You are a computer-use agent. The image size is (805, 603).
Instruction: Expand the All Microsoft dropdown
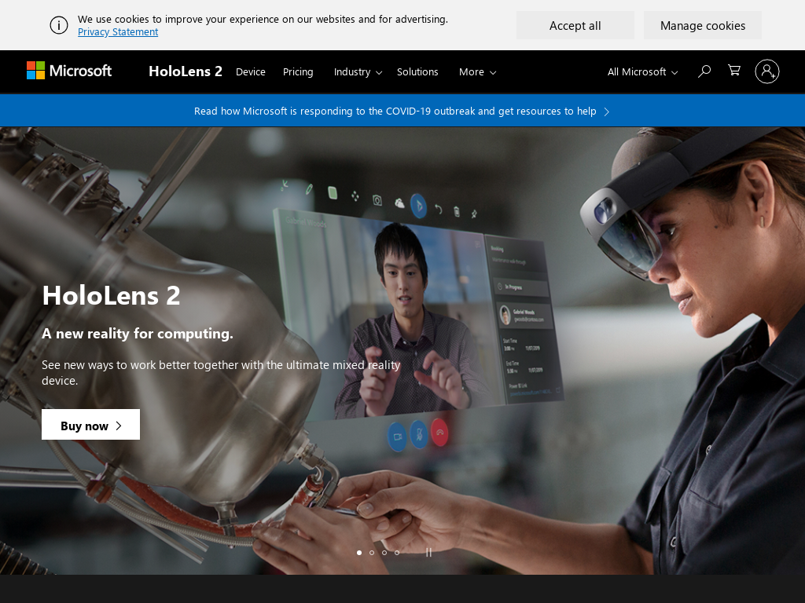click(643, 71)
